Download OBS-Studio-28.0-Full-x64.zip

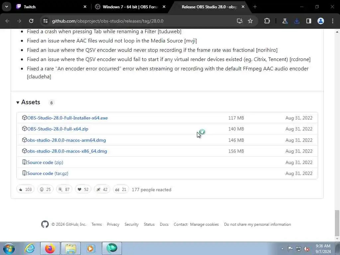(x=58, y=129)
